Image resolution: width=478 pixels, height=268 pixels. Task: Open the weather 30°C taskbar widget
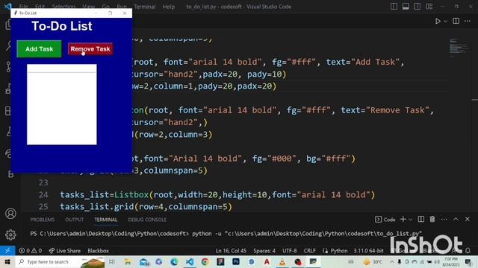[x=373, y=261]
